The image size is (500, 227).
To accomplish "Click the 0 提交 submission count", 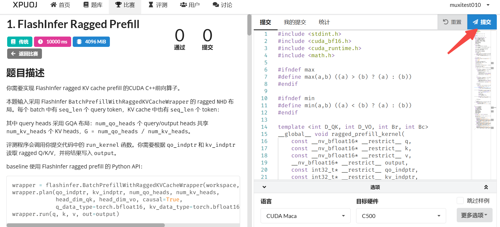I will [207, 39].
